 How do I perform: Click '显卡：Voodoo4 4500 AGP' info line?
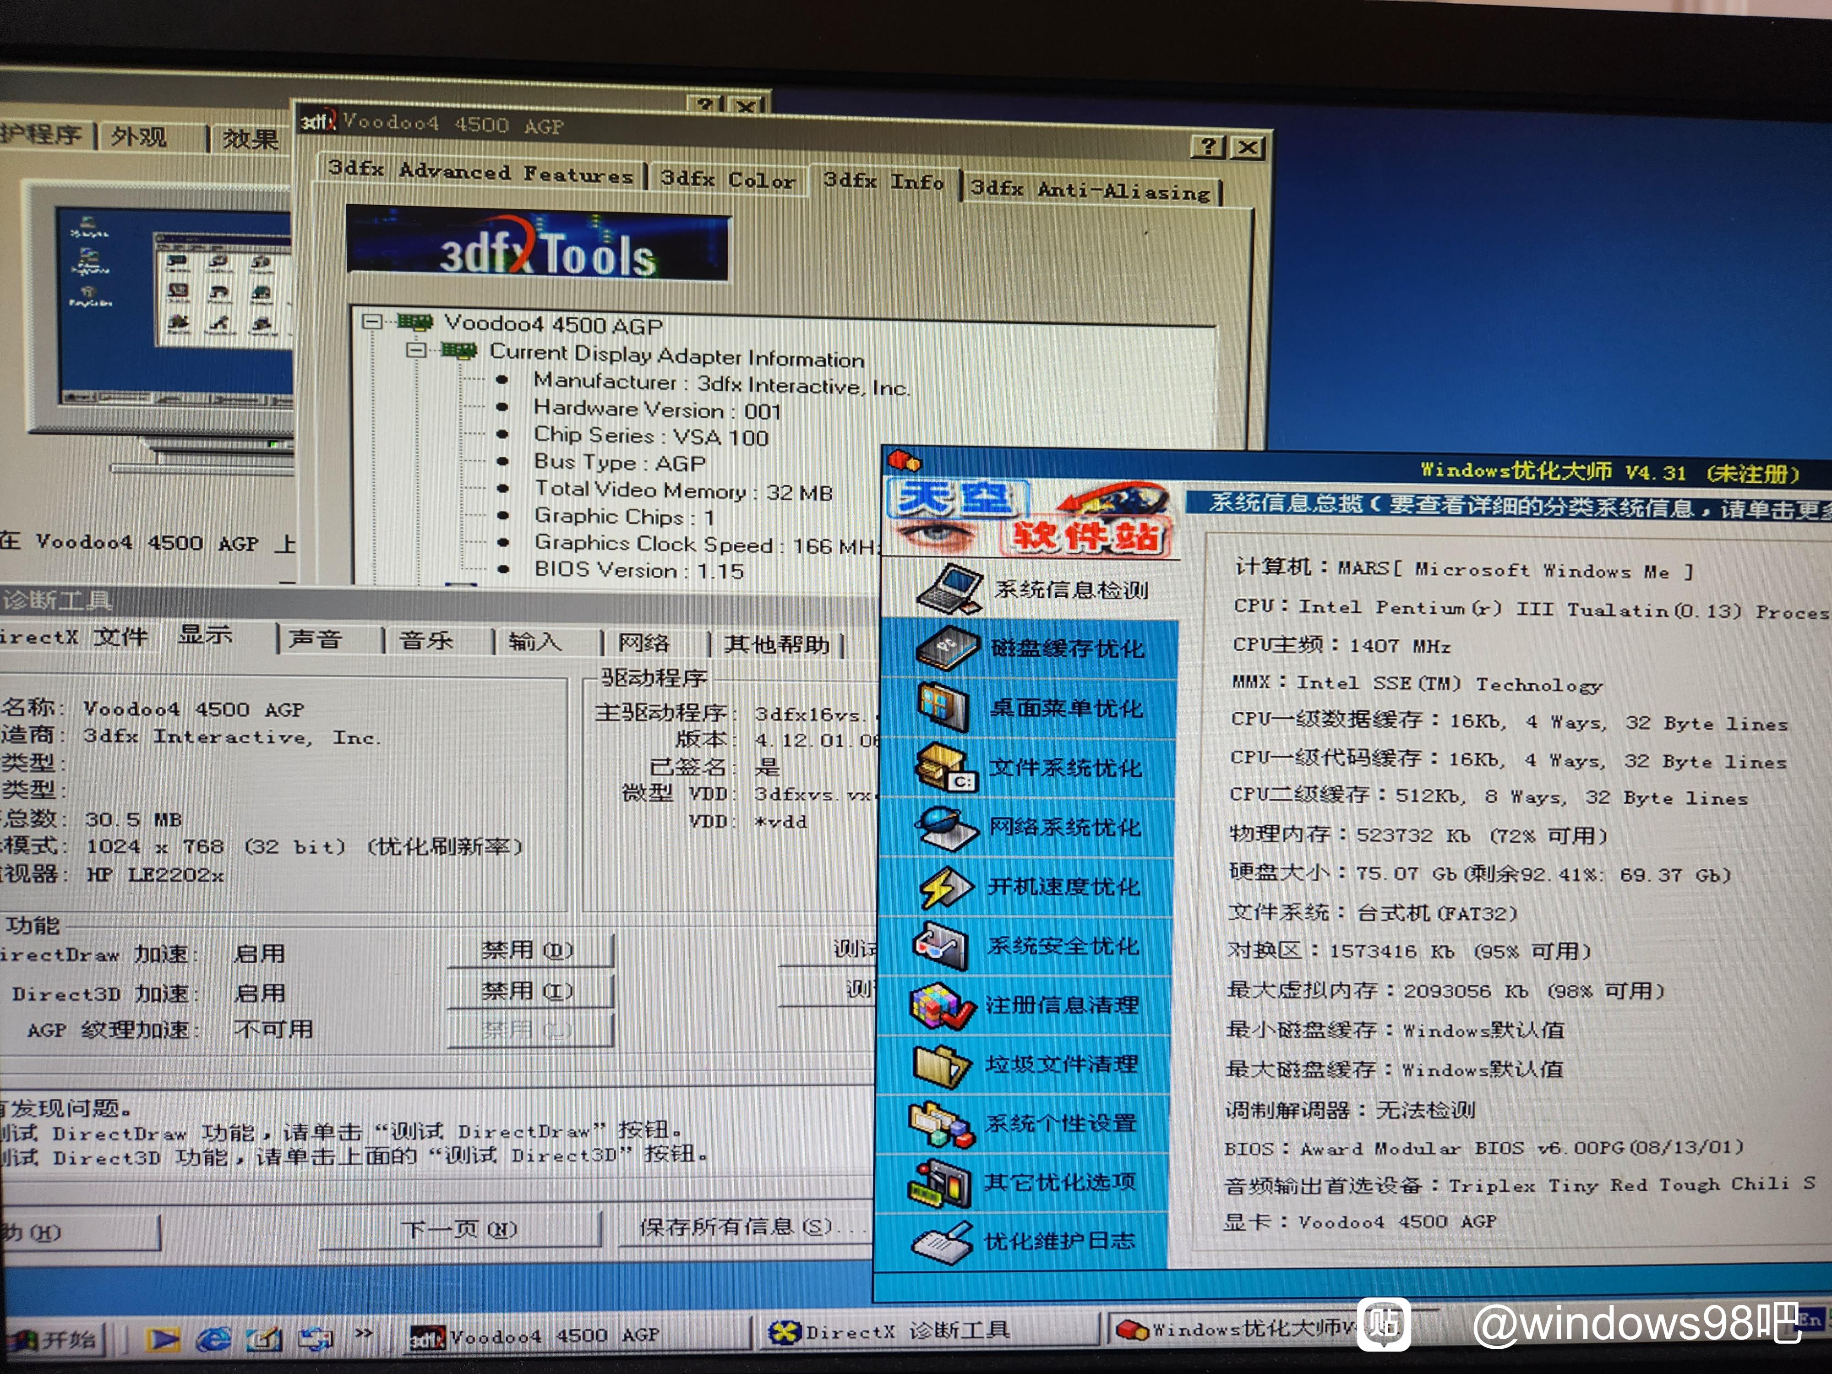(x=1359, y=1221)
